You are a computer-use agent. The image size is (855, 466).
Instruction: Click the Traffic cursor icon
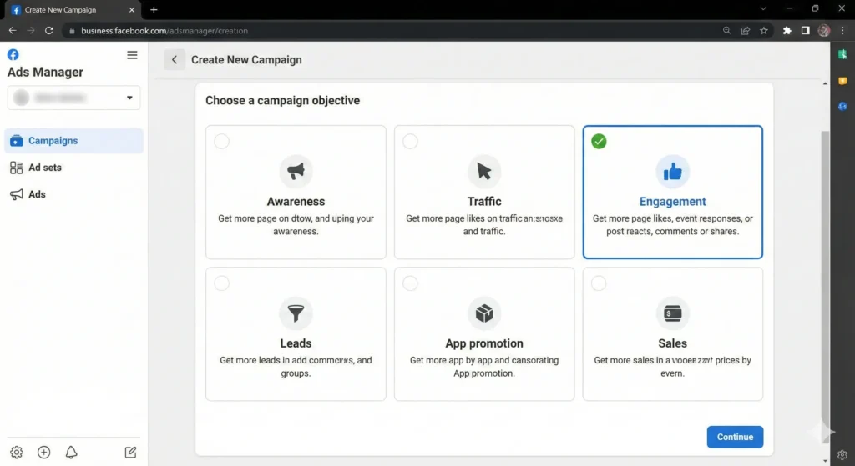pyautogui.click(x=484, y=172)
